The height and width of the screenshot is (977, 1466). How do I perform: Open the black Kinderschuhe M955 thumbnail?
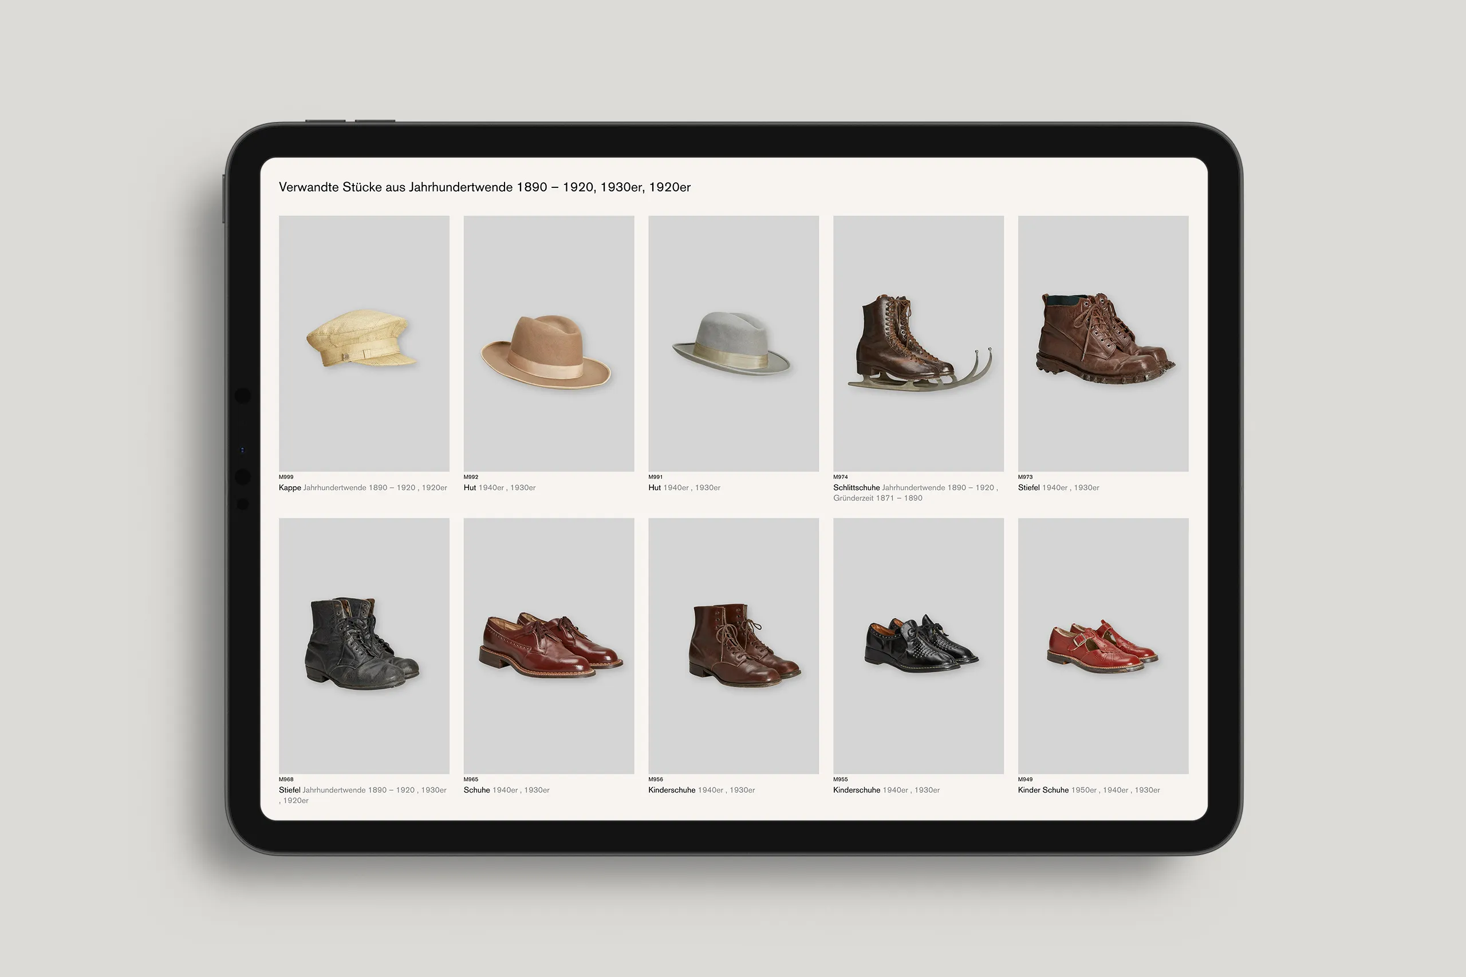coord(918,645)
